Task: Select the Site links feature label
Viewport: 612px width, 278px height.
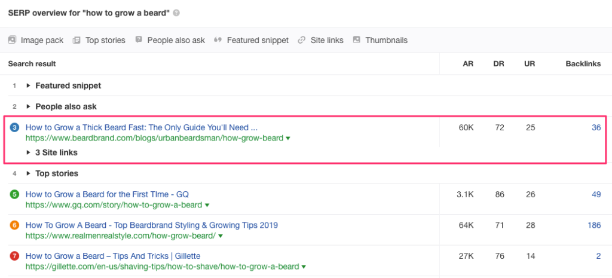Action: 327,40
